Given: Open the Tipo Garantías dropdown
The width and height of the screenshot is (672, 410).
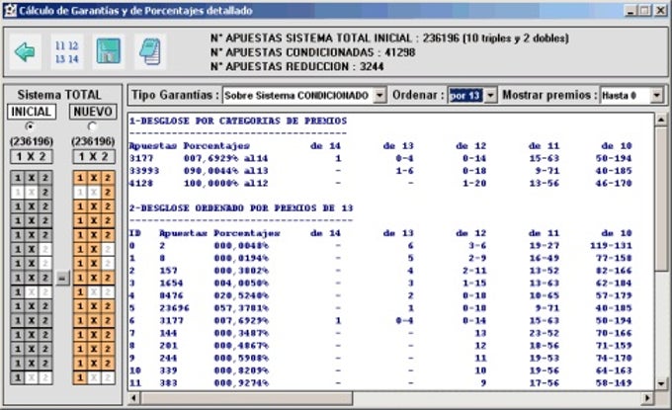Looking at the screenshot, I should [379, 95].
